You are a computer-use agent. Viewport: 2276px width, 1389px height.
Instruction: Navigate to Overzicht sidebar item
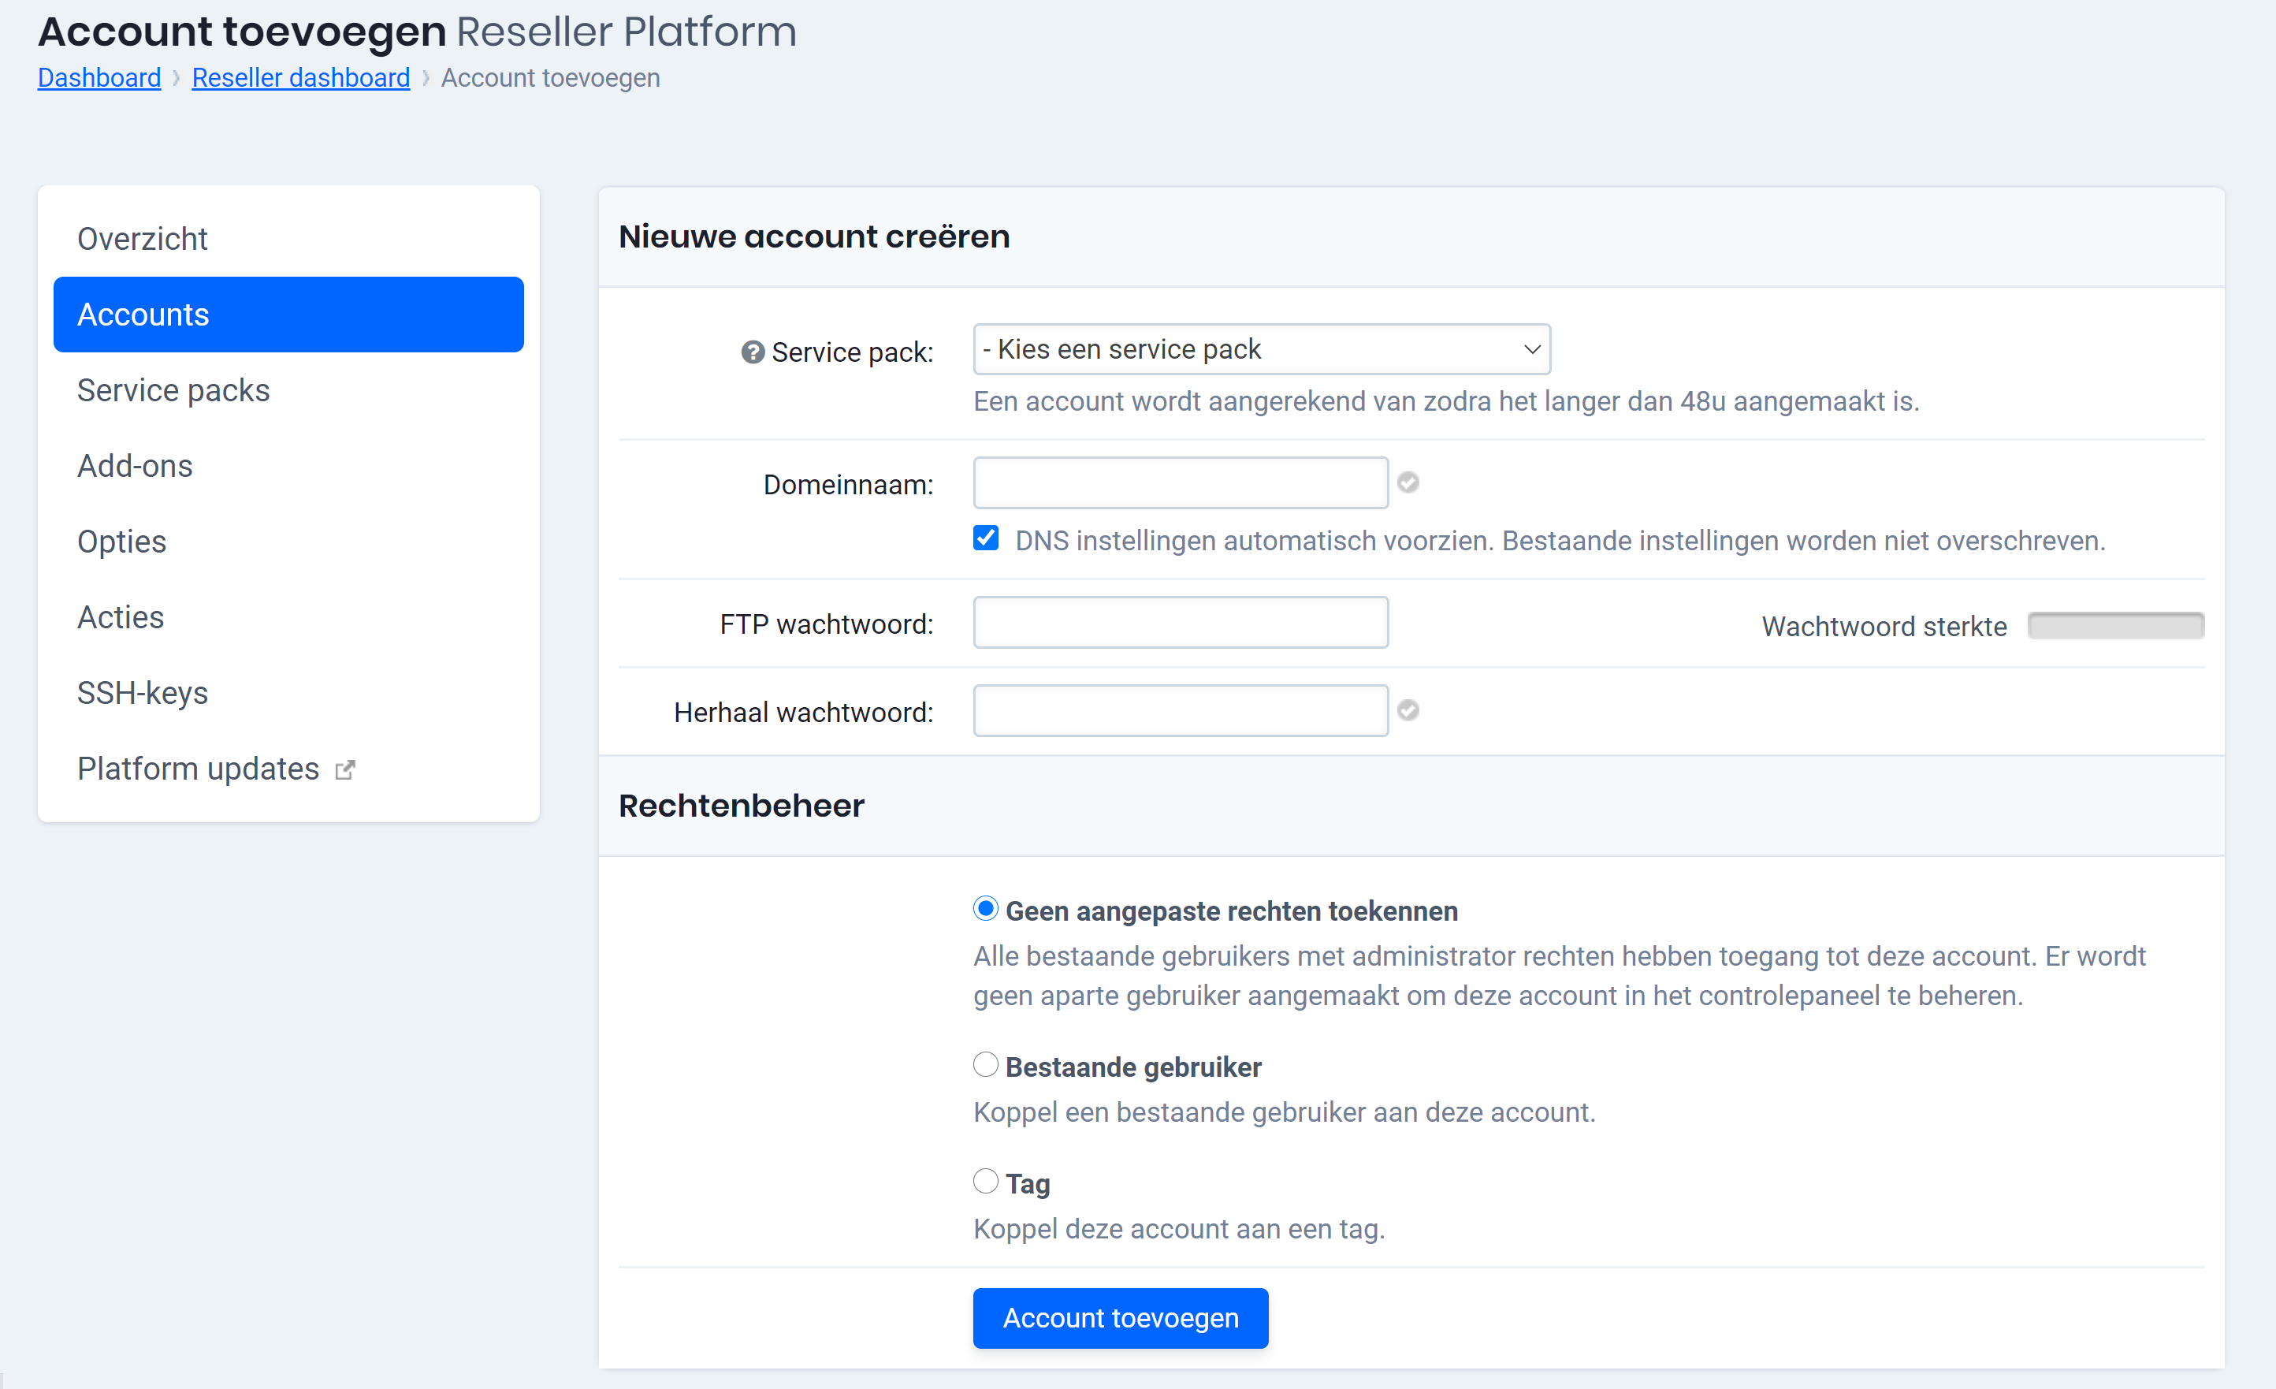[x=143, y=240]
